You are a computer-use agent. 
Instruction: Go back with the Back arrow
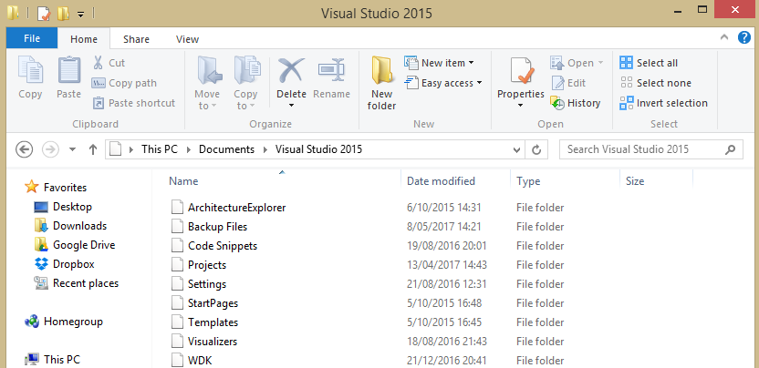click(25, 149)
